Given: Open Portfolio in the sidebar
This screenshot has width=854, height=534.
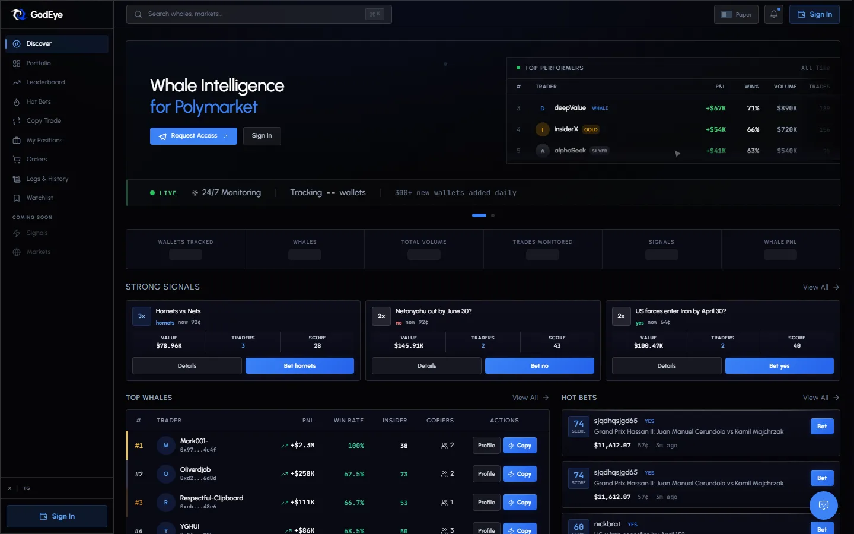Looking at the screenshot, I should (39, 63).
